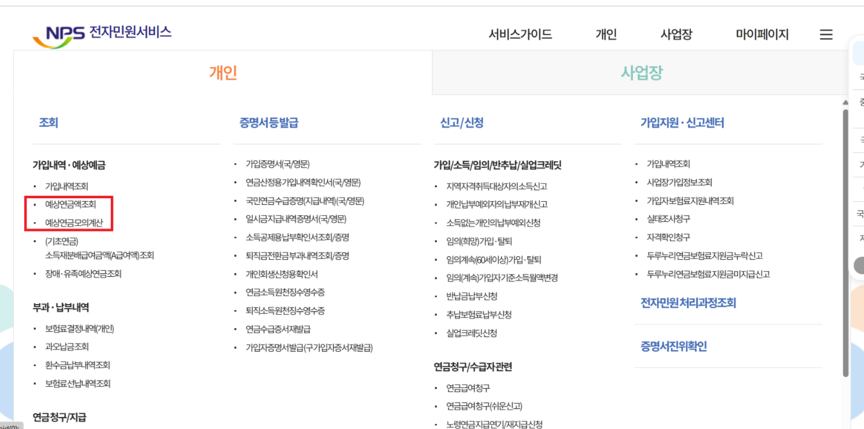Open 가입자증명서발급(구가입자증서재발급)
This screenshot has width=864, height=429.
309,347
